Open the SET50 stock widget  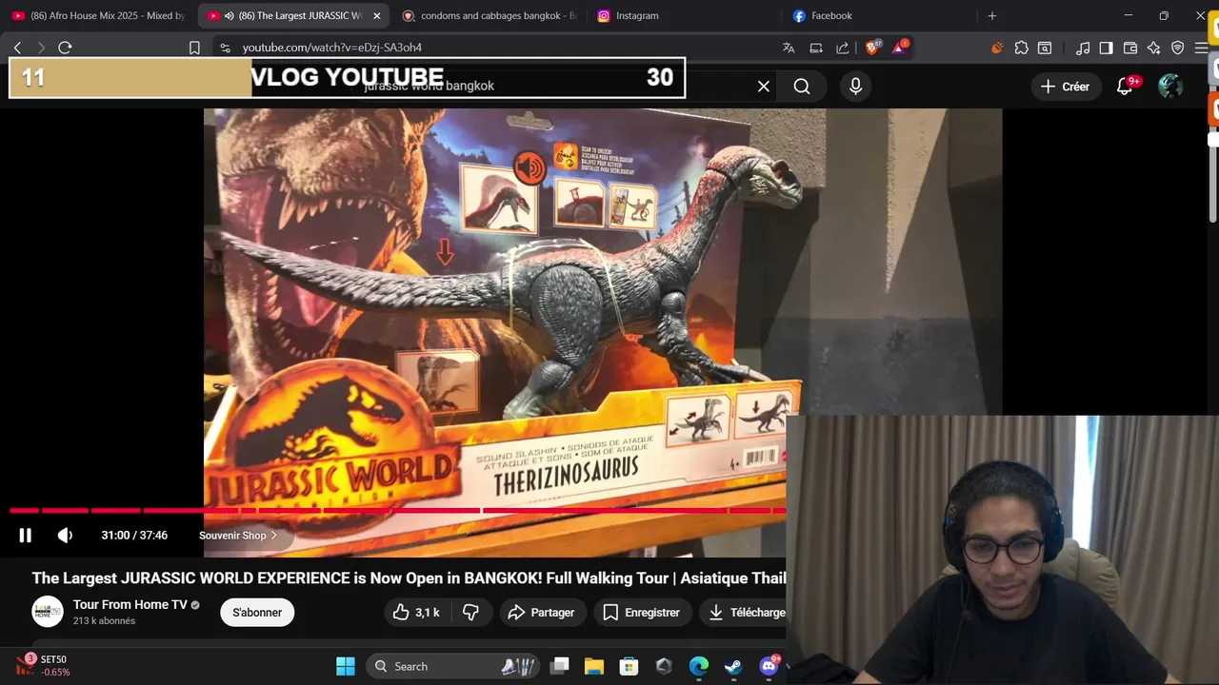43,666
